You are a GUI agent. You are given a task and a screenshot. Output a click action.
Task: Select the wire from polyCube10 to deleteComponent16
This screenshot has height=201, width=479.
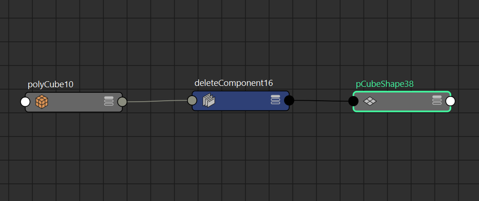(x=157, y=101)
